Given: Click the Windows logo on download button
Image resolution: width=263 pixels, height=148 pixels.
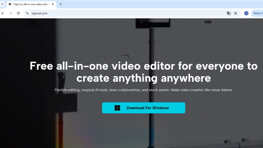Looking at the screenshot, I should click(x=117, y=108).
